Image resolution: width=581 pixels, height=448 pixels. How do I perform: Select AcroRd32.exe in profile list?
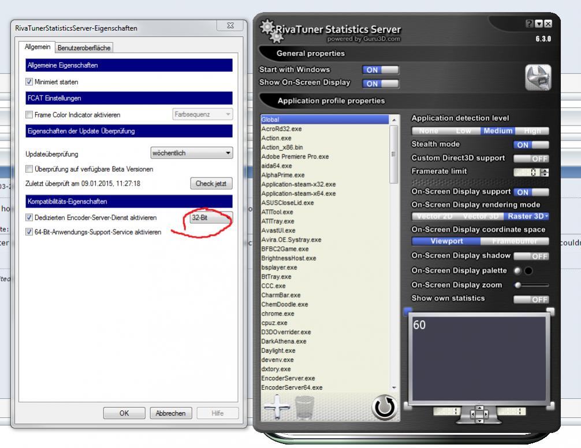[x=325, y=129]
